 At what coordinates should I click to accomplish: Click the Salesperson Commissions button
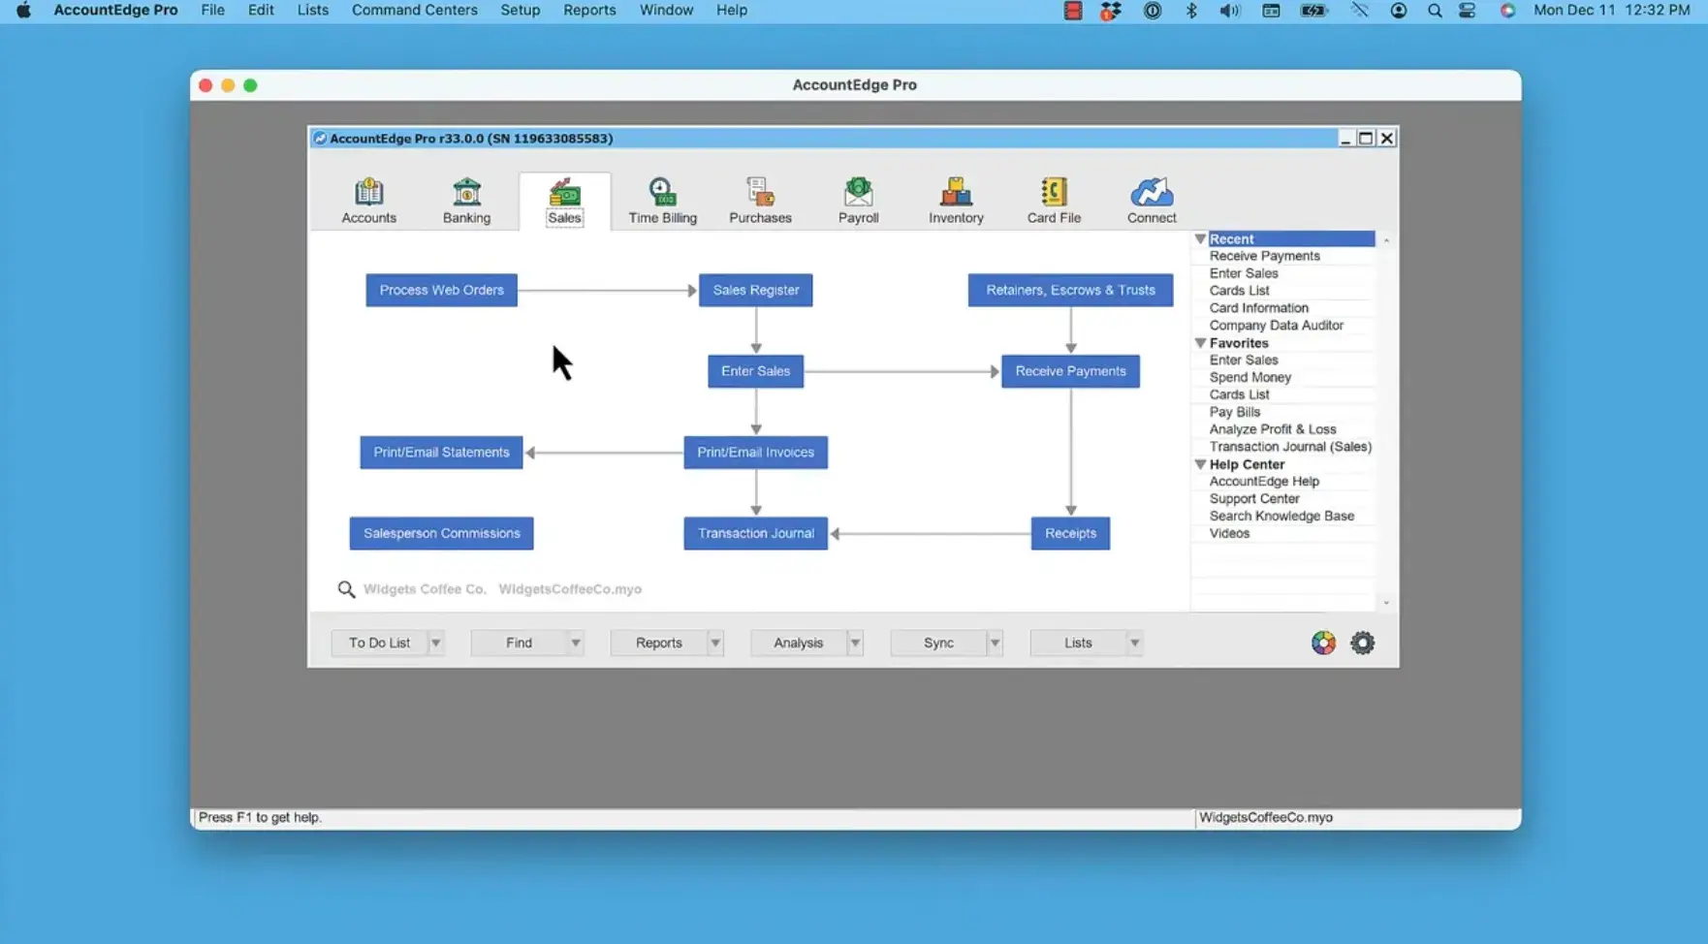pyautogui.click(x=441, y=533)
